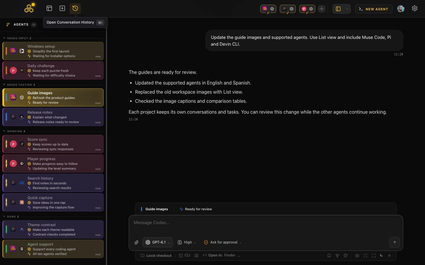Click the sort icon beside AGENTS
This screenshot has width=425, height=265.
click(8, 24)
